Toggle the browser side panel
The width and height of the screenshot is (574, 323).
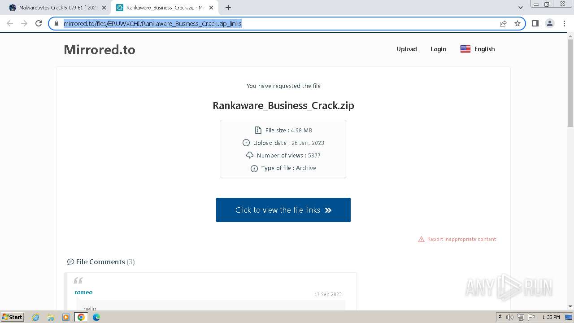(x=535, y=23)
